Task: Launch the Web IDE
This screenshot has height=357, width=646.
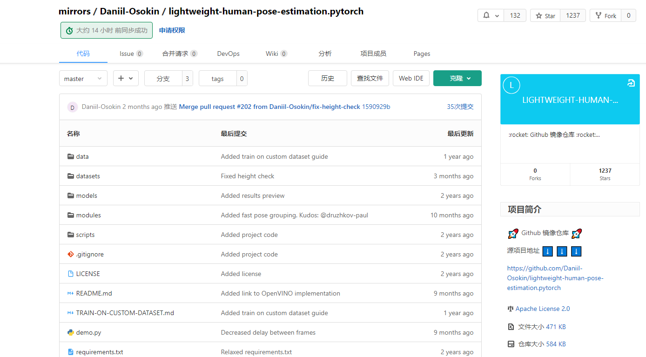Action: click(411, 78)
